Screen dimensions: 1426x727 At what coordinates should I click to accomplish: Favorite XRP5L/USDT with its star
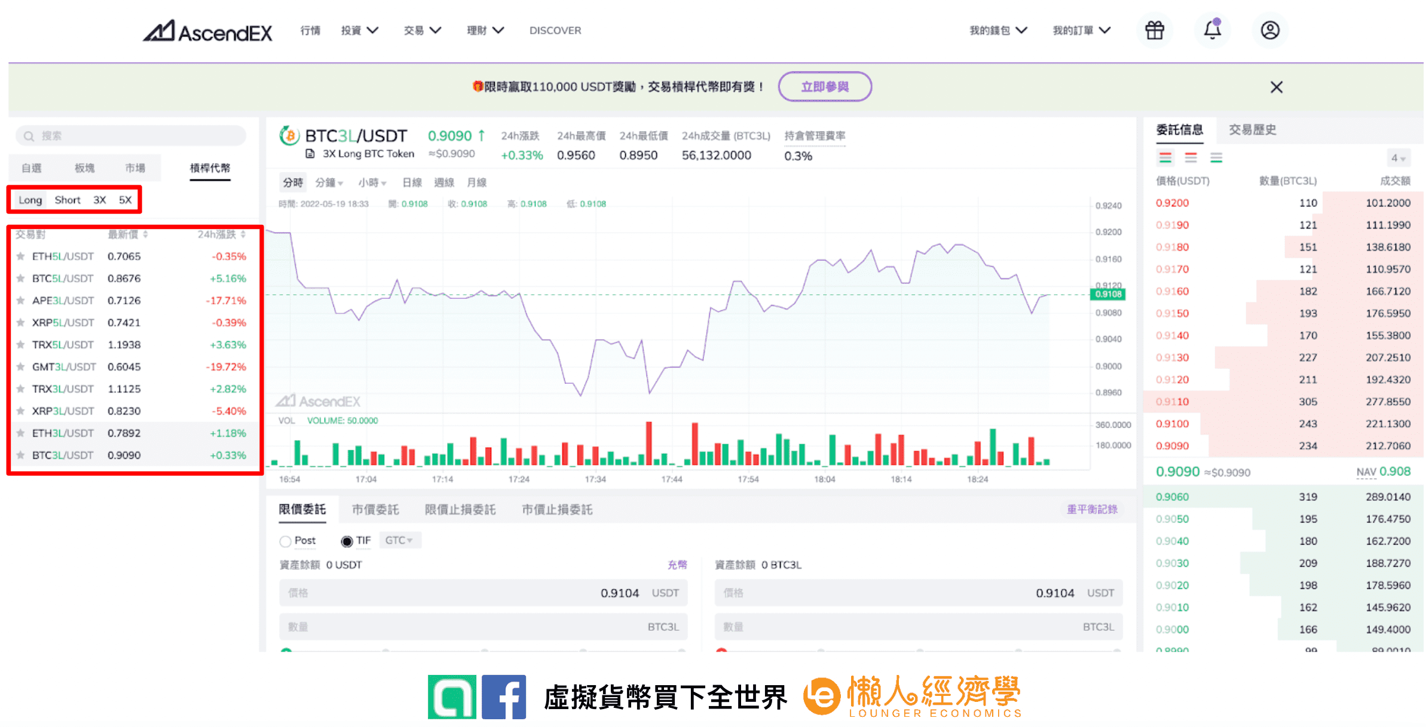point(20,323)
